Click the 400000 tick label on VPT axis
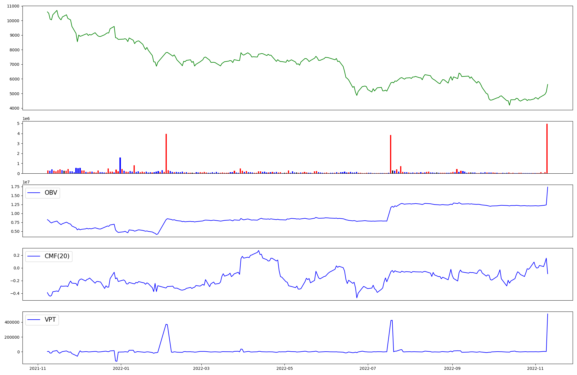The width and height of the screenshot is (577, 375). 12,322
